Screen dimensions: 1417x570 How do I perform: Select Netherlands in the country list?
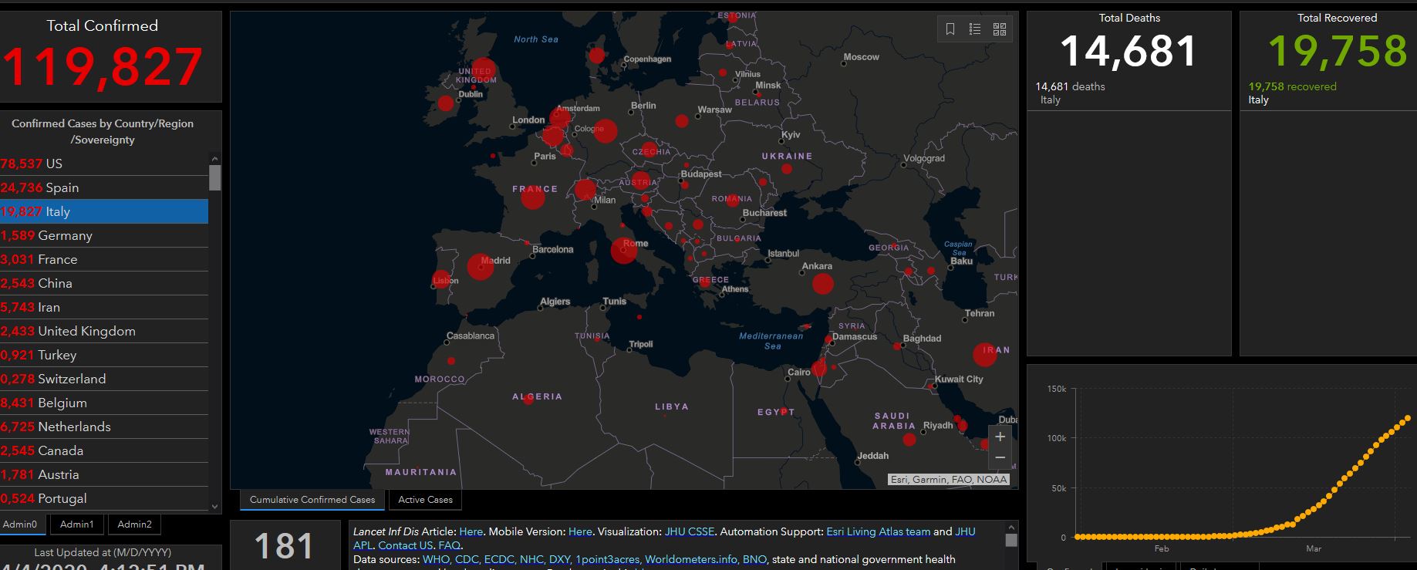coord(104,427)
